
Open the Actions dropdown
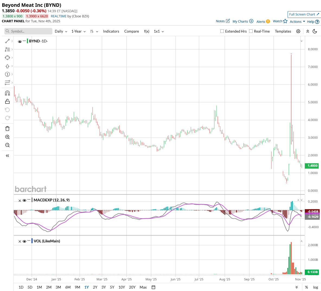[297, 21]
